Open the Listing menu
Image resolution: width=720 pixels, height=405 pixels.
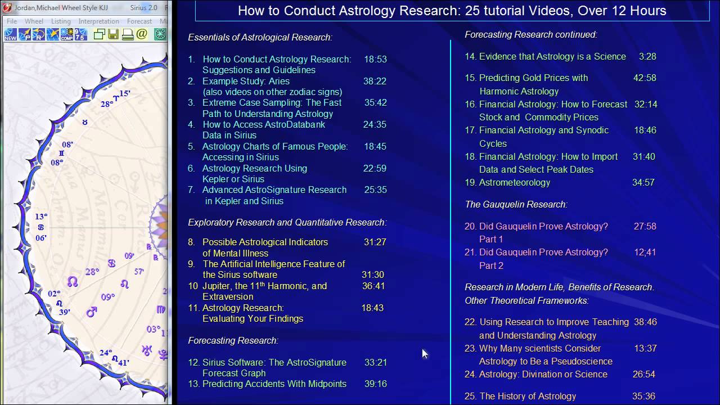click(x=61, y=21)
